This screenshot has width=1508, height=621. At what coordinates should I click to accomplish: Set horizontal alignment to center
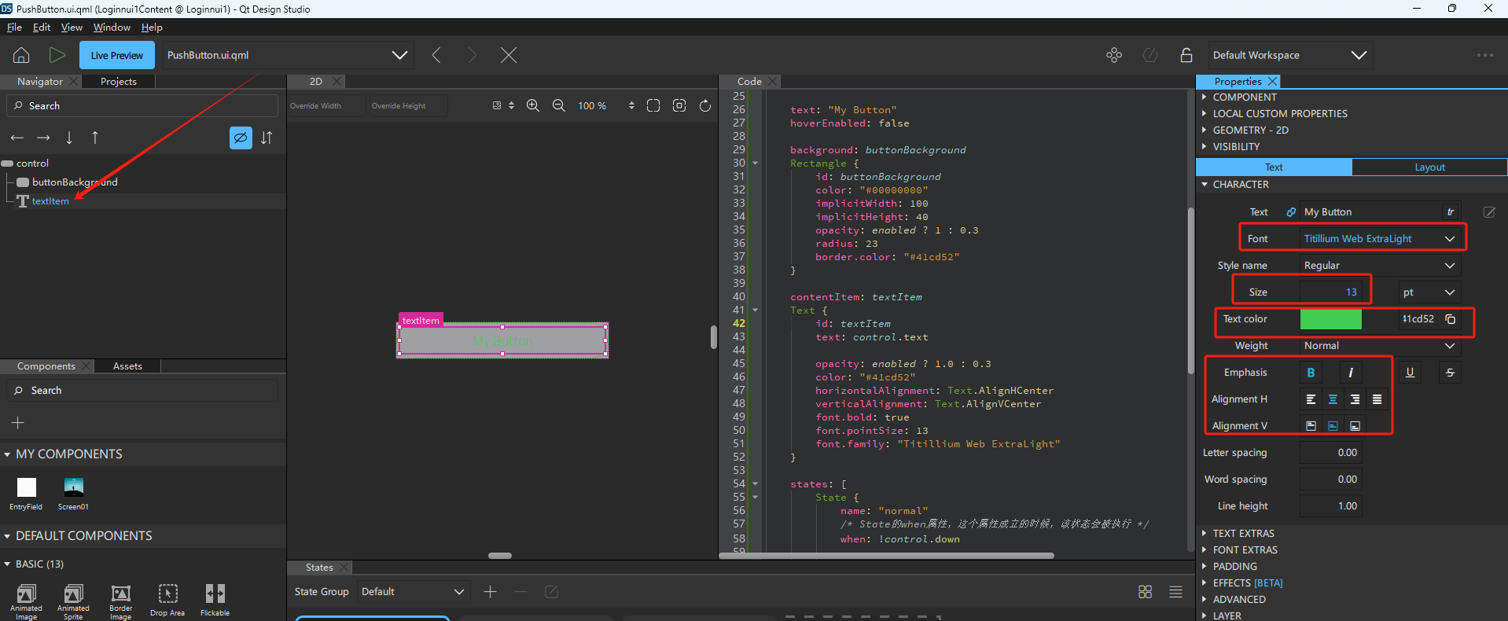[1333, 399]
